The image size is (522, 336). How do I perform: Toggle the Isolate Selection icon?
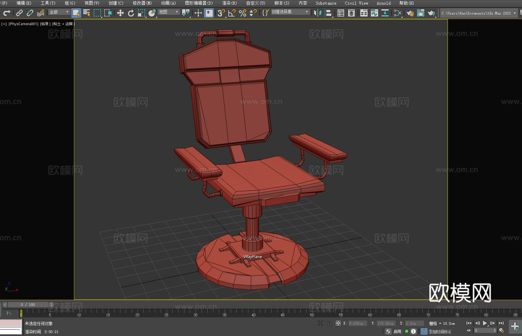[320, 323]
